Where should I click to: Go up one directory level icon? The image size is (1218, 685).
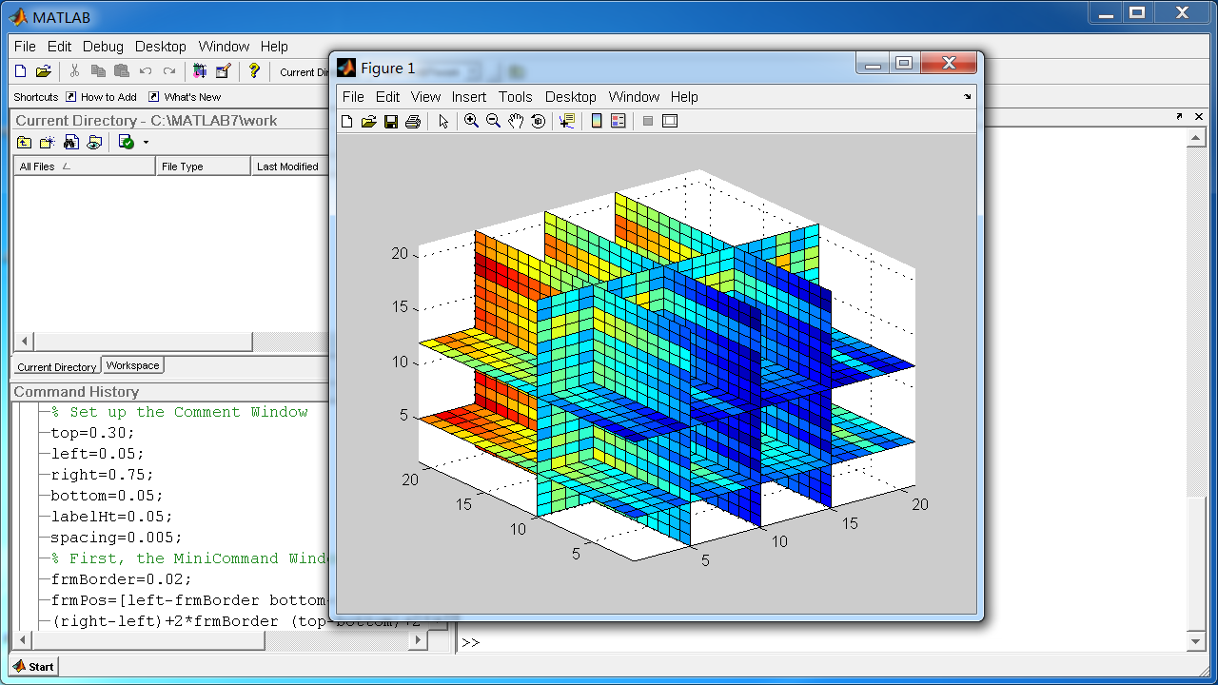point(25,143)
